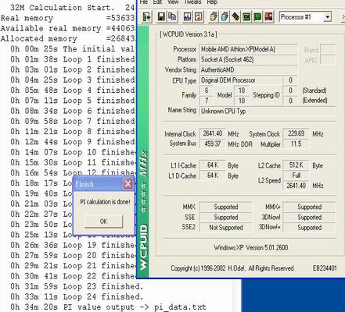Click the red device icon in toolbar
Image resolution: width=345 pixels, height=312 pixels.
tap(268, 17)
